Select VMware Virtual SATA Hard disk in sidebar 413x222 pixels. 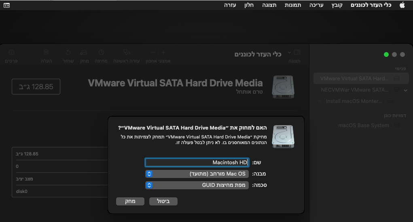[361, 79]
